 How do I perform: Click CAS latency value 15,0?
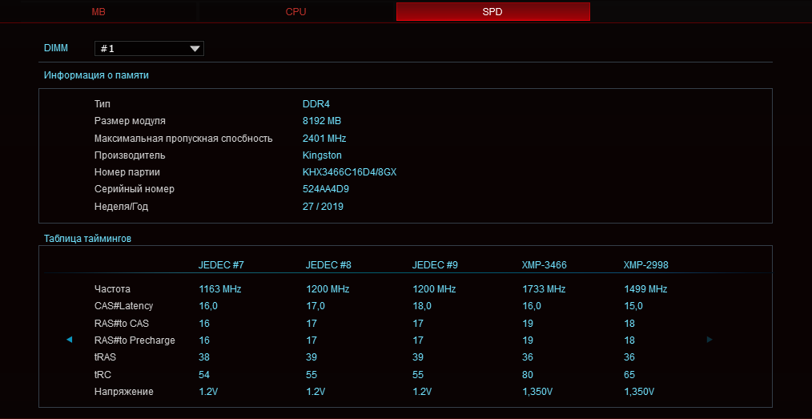(633, 306)
